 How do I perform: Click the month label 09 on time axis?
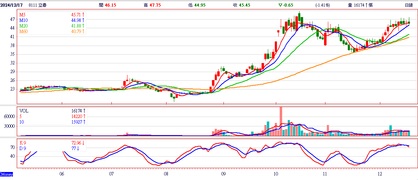tap(223, 174)
